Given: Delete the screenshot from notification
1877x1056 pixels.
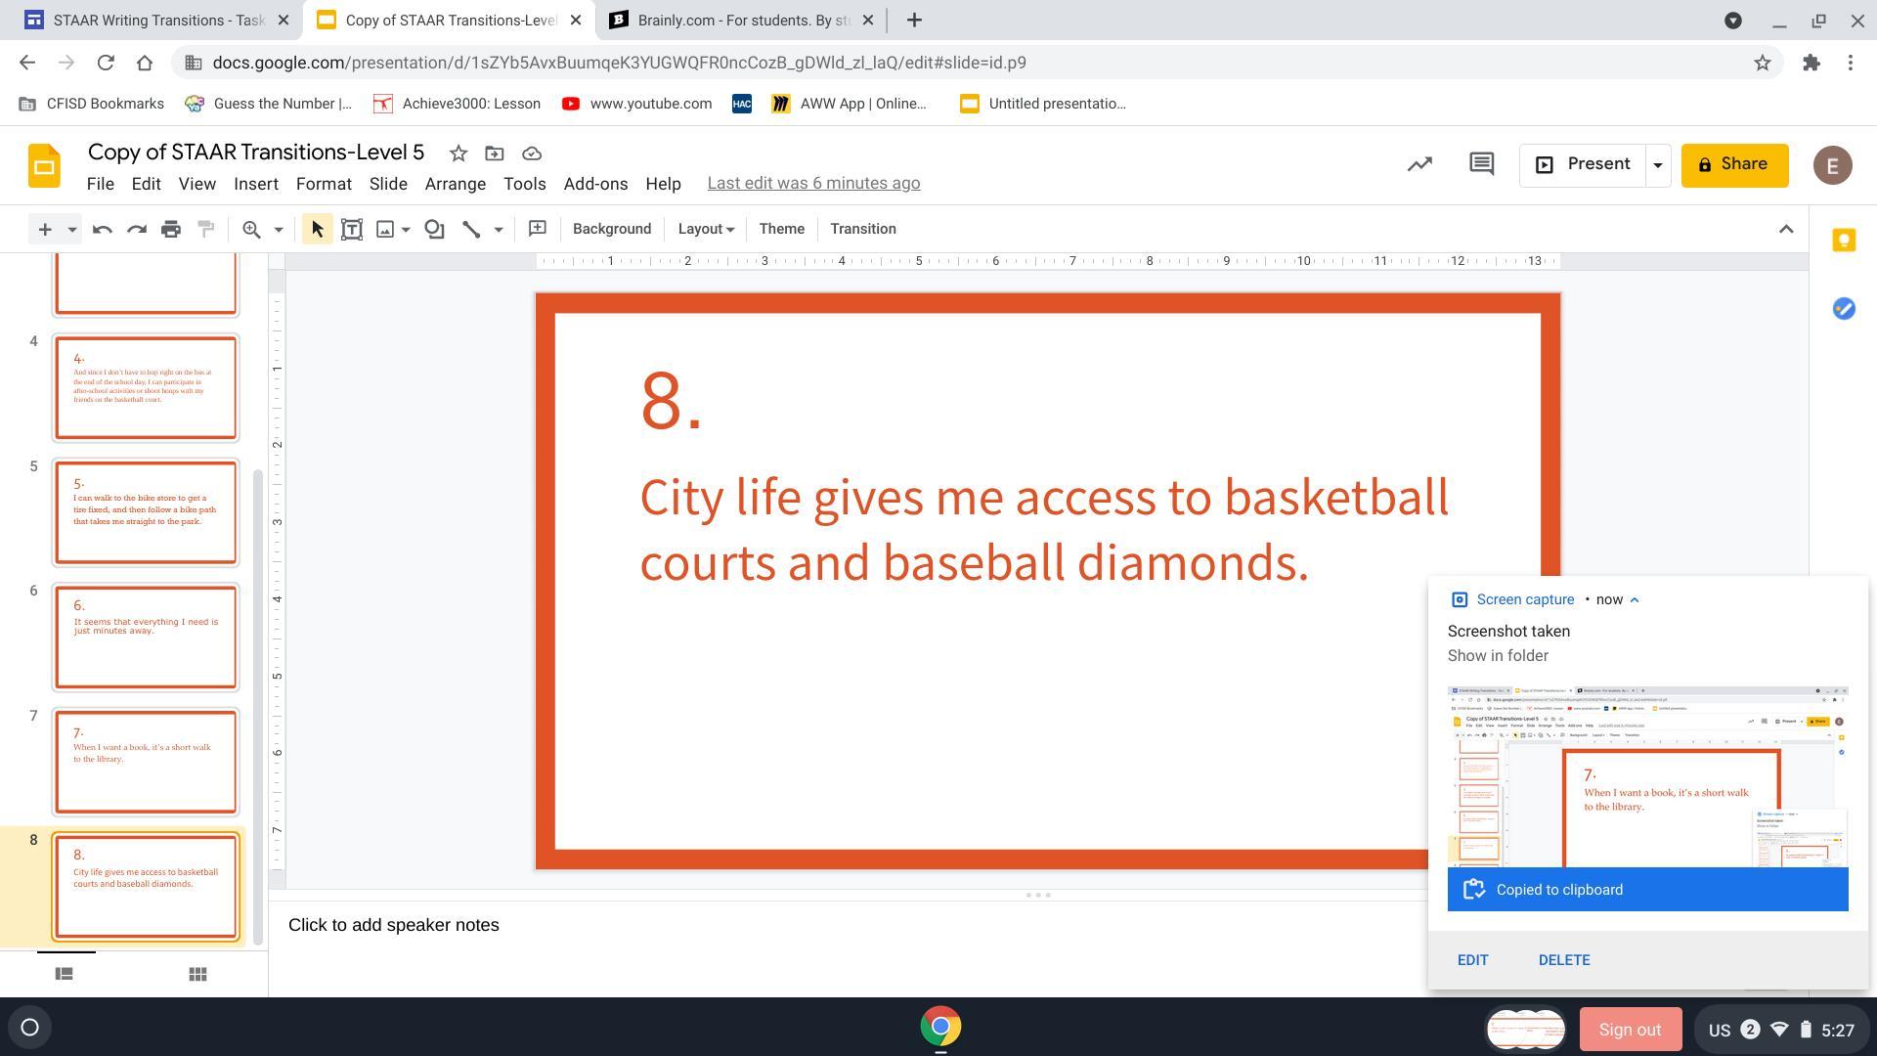Looking at the screenshot, I should (x=1563, y=960).
